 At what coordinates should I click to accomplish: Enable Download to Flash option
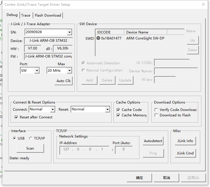pos(156,115)
